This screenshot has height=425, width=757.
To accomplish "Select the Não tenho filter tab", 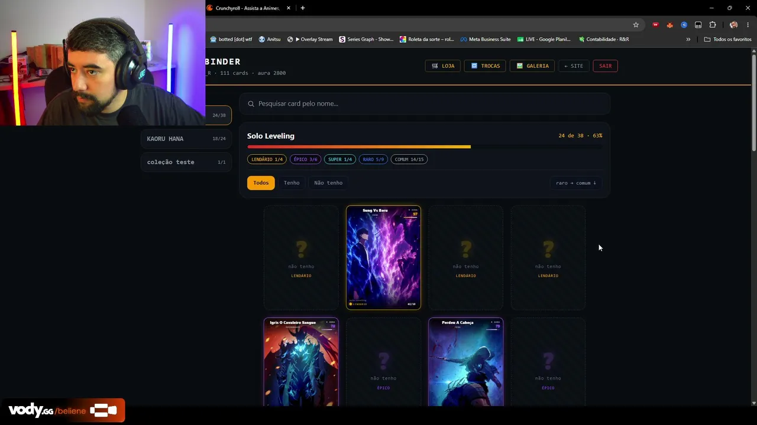I will point(328,183).
